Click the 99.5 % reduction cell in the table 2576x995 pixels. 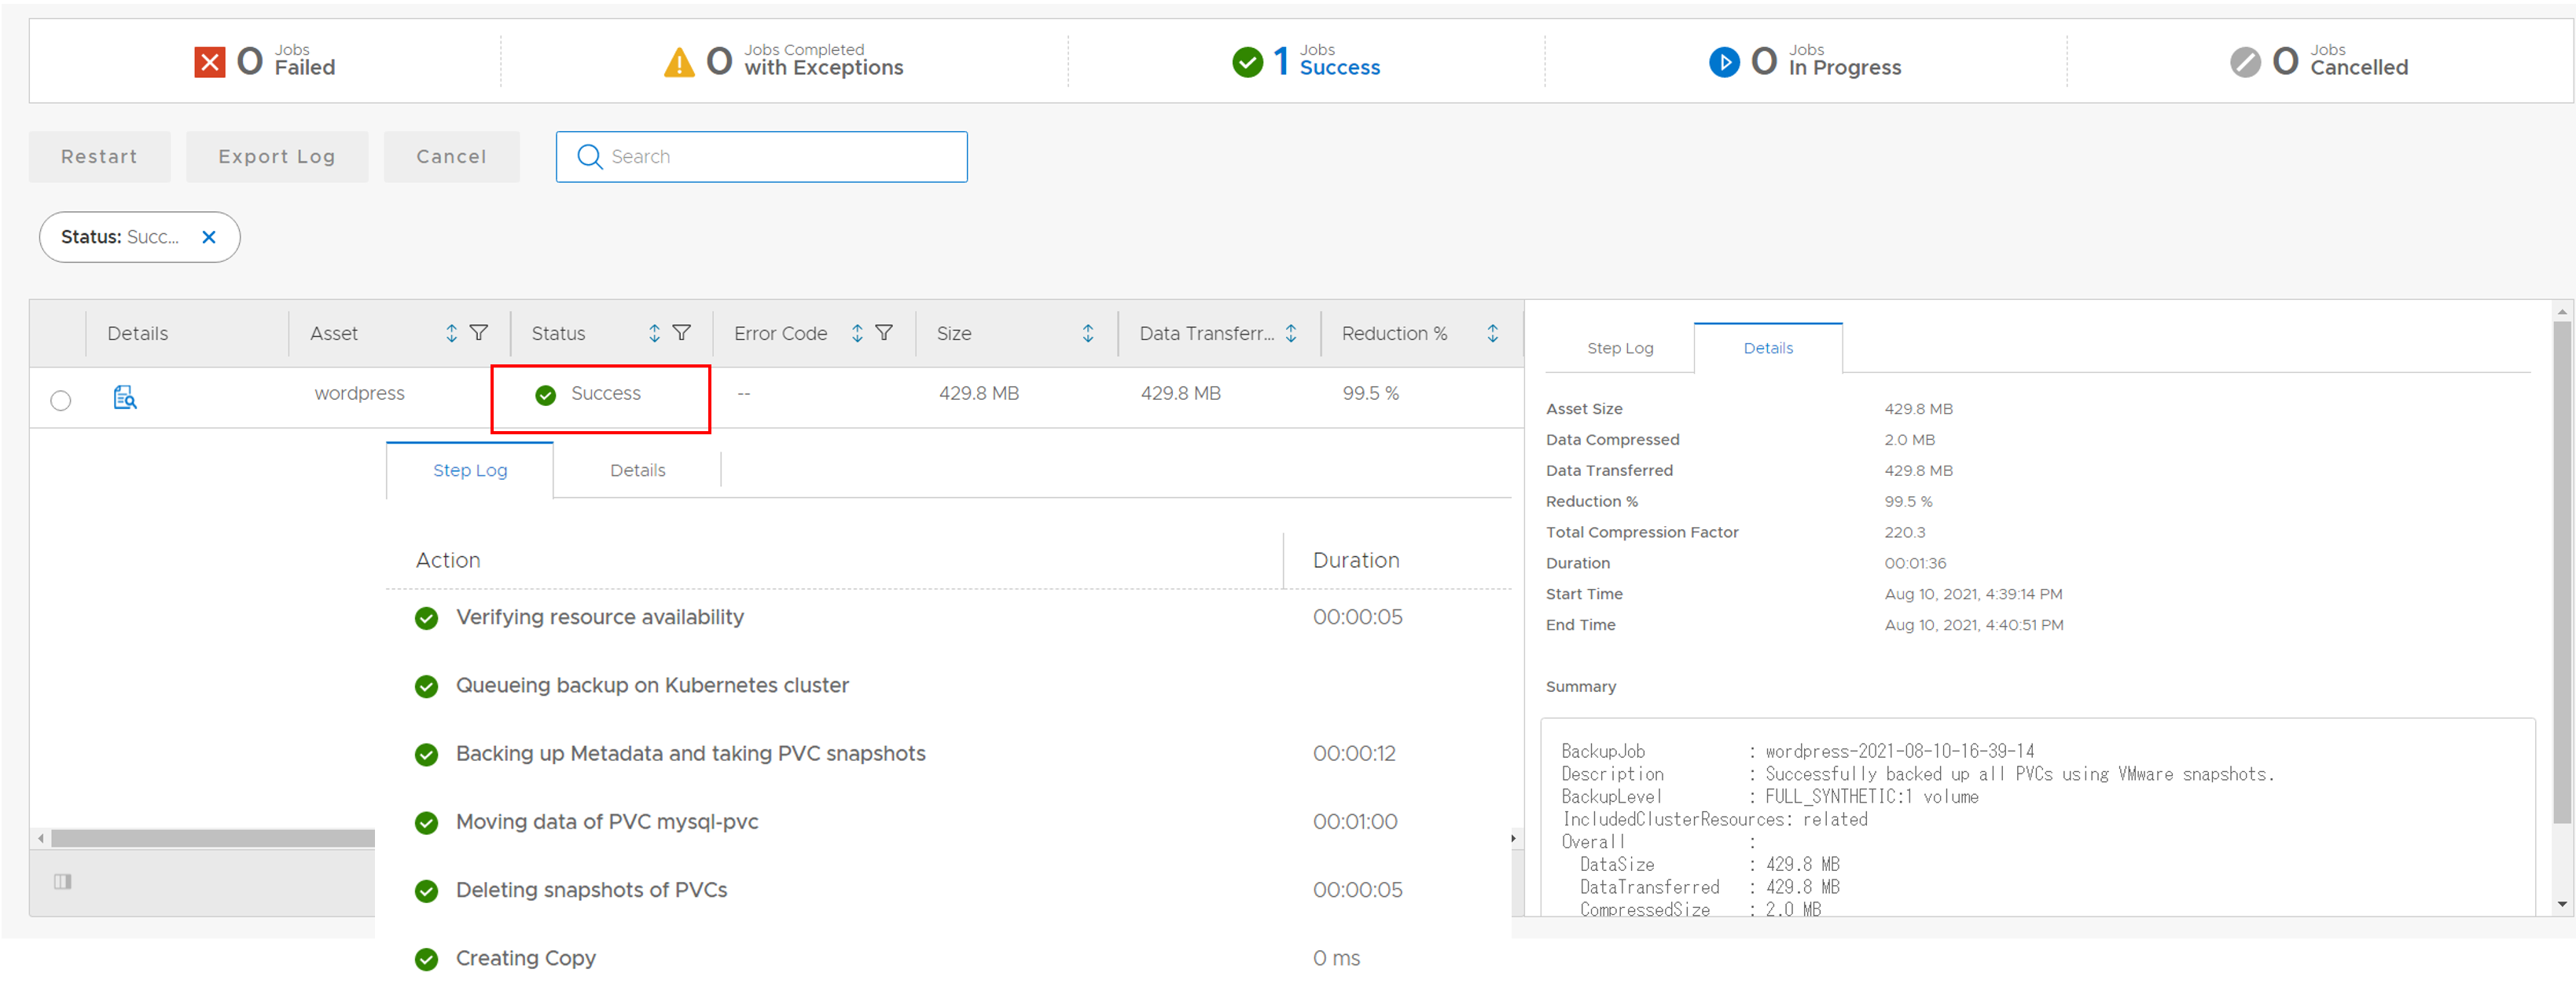[x=1370, y=393]
